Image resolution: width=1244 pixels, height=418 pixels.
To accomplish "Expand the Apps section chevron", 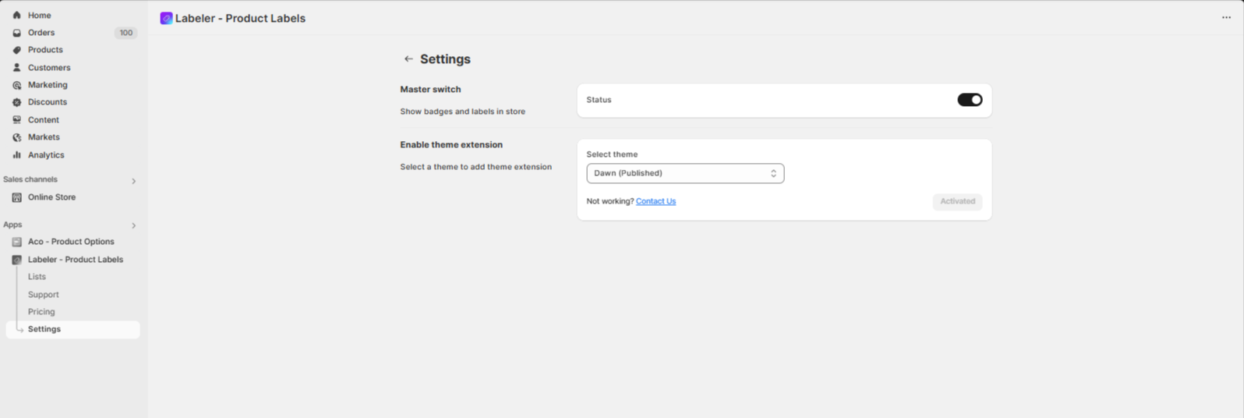I will [x=133, y=225].
